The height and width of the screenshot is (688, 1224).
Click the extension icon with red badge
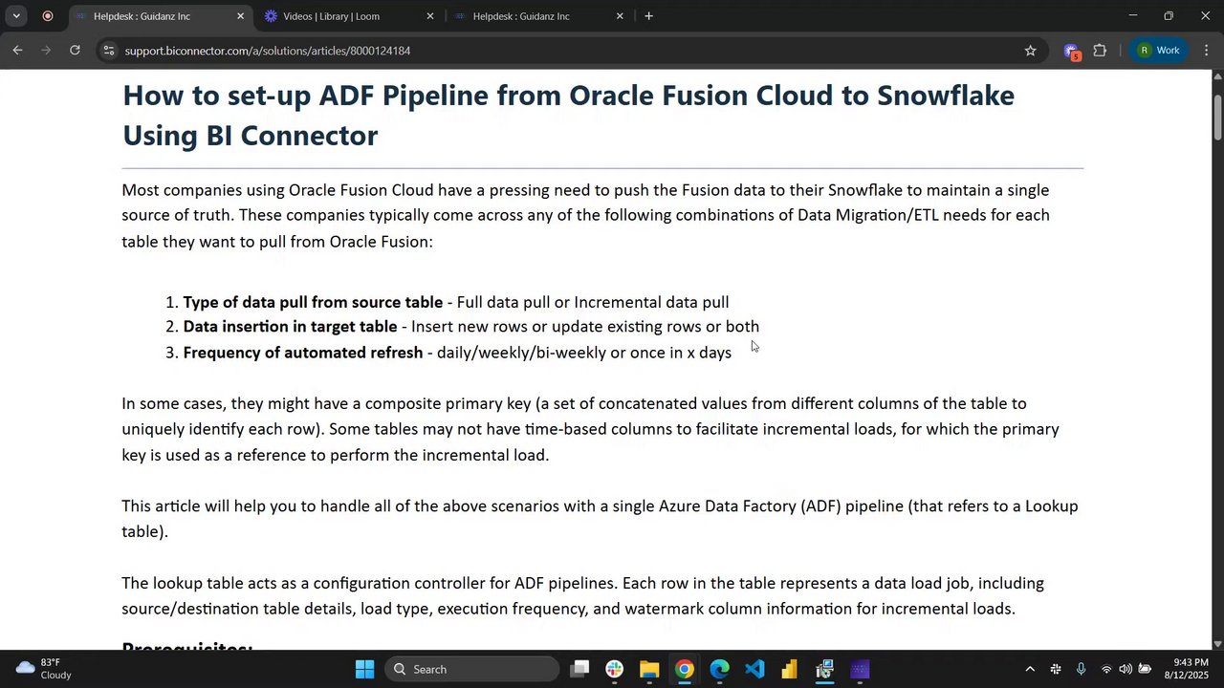pyautogui.click(x=1071, y=51)
